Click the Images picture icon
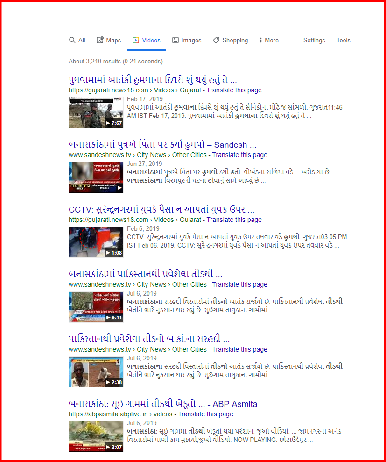 point(175,40)
